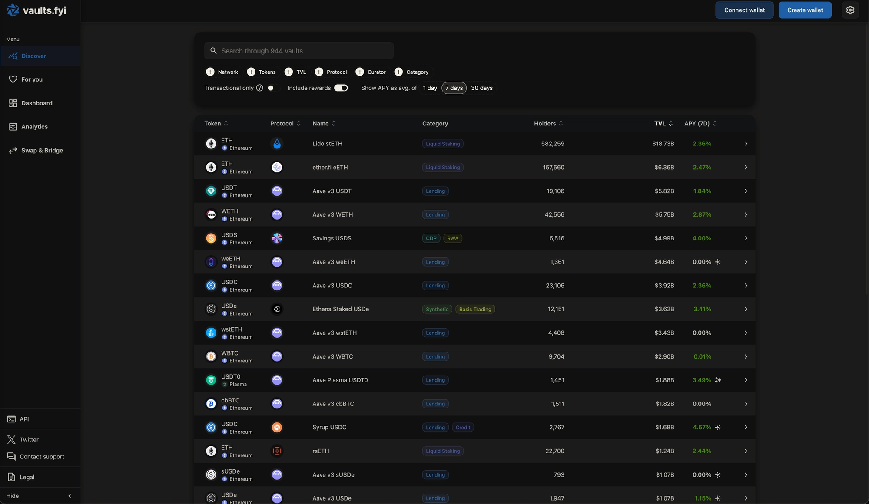Open the Network filter dropdown
This screenshot has height=504, width=869.
coord(222,72)
